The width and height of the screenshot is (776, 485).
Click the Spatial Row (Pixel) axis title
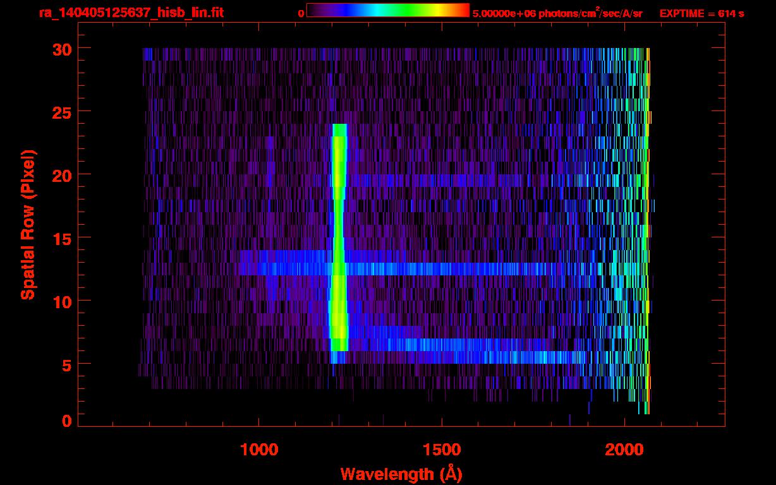[28, 224]
